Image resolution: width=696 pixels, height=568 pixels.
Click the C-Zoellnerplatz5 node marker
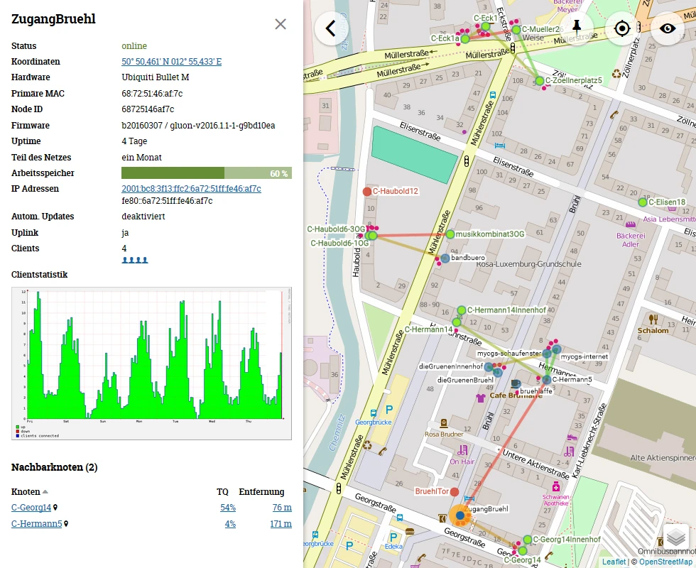[x=539, y=81]
